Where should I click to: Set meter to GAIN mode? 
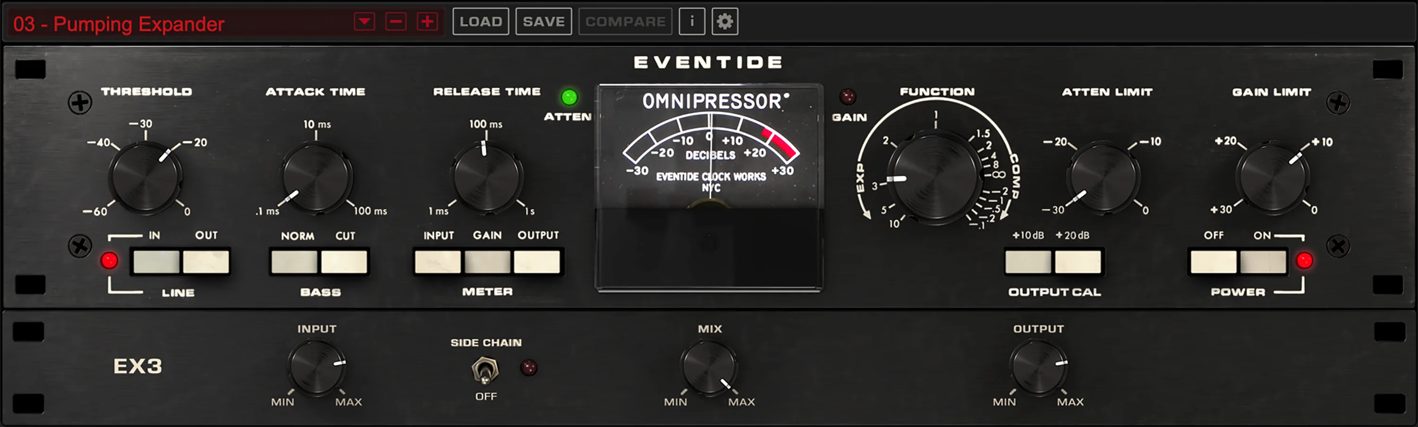pyautogui.click(x=487, y=263)
